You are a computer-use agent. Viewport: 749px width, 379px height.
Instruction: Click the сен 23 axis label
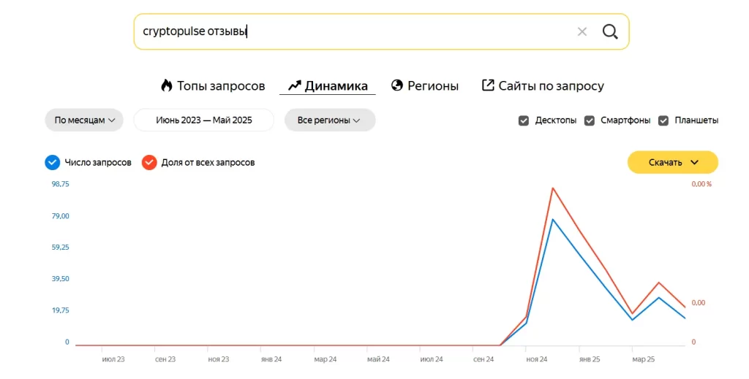pyautogui.click(x=165, y=359)
